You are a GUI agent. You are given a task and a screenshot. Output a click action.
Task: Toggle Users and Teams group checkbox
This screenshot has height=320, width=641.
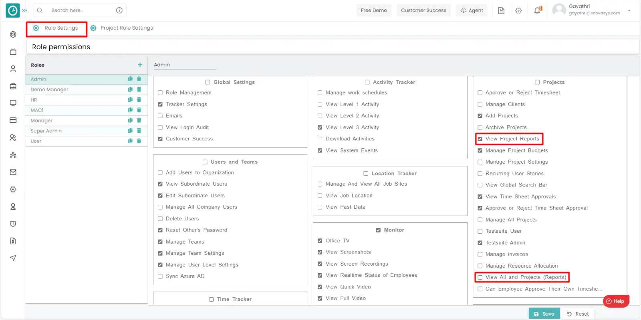(205, 162)
